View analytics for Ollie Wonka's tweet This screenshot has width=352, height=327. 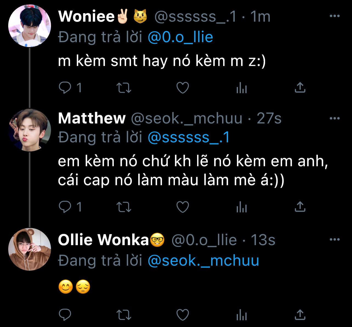tap(242, 315)
